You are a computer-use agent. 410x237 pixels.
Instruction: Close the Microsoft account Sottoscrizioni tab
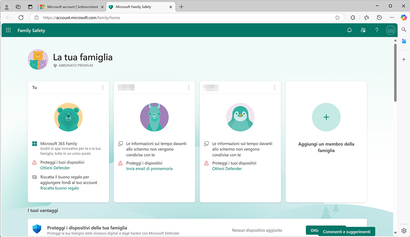[102, 7]
